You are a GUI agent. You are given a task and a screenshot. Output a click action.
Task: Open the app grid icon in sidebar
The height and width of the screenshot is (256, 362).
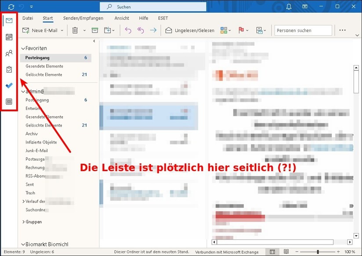(x=9, y=102)
